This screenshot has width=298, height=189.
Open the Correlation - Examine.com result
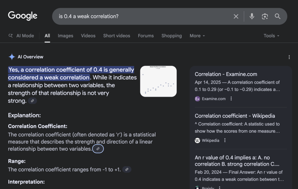tap(226, 74)
